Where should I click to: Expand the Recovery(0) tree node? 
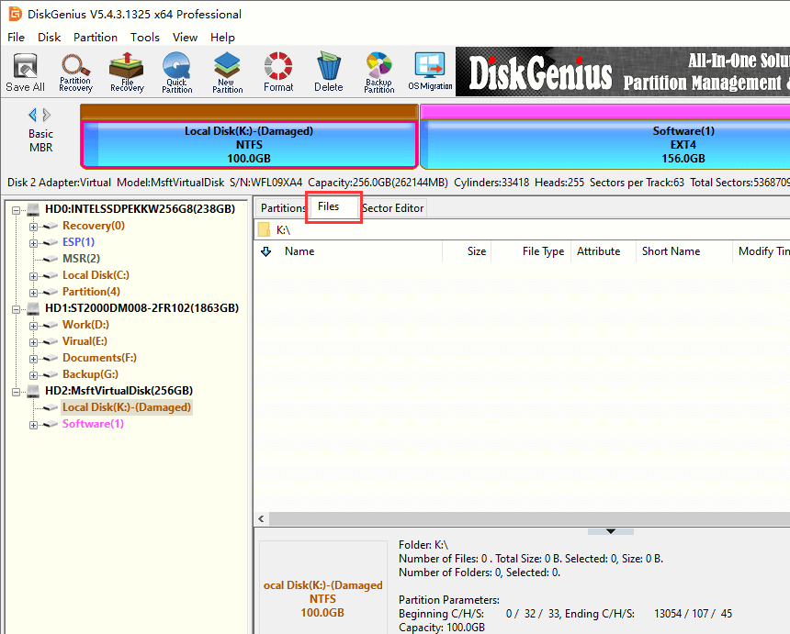[x=34, y=226]
